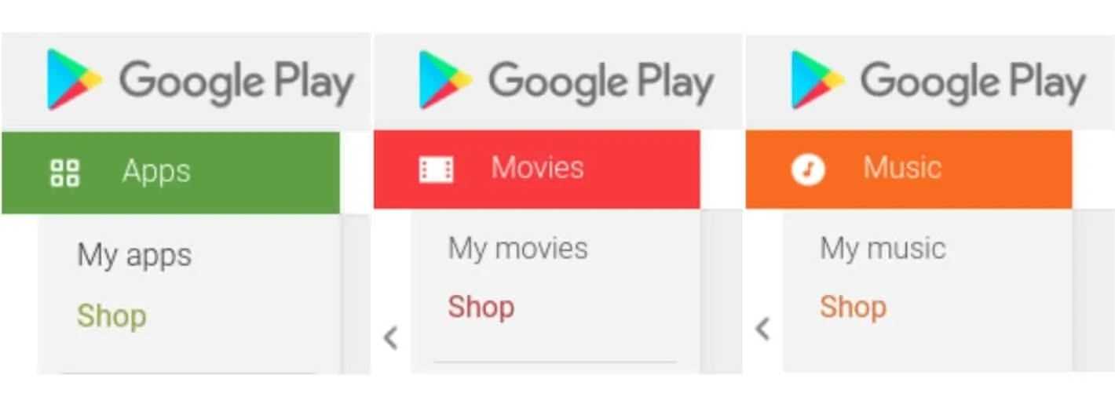Select the green Apps category label
This screenshot has height=397, width=1115.
pos(156,172)
